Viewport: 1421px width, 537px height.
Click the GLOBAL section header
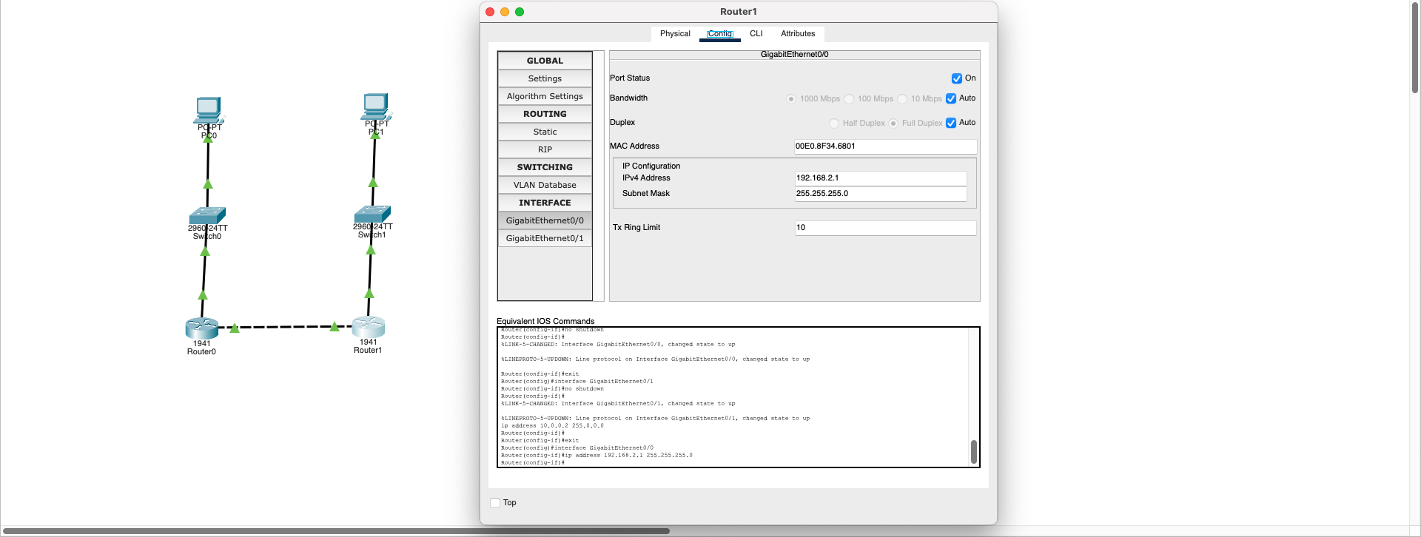coord(545,61)
